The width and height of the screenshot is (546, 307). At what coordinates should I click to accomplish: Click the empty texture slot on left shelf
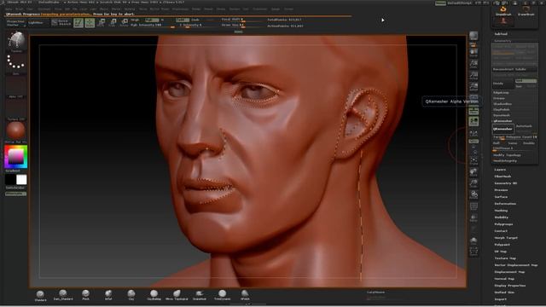coord(15,108)
